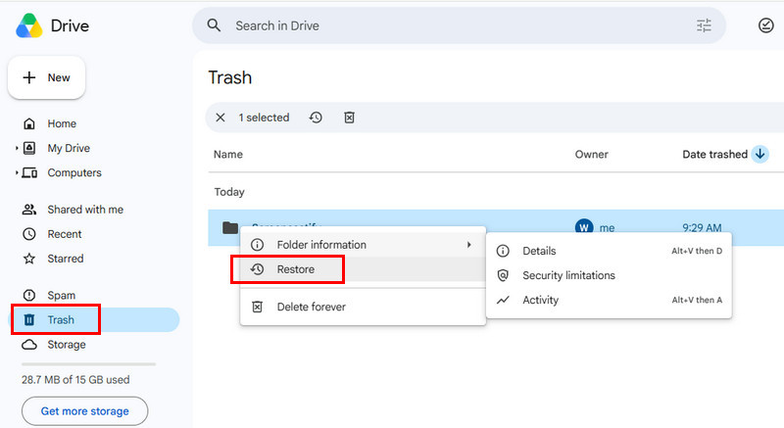This screenshot has width=784, height=428.
Task: Click the Restore clock icon in context menu
Action: (x=257, y=269)
